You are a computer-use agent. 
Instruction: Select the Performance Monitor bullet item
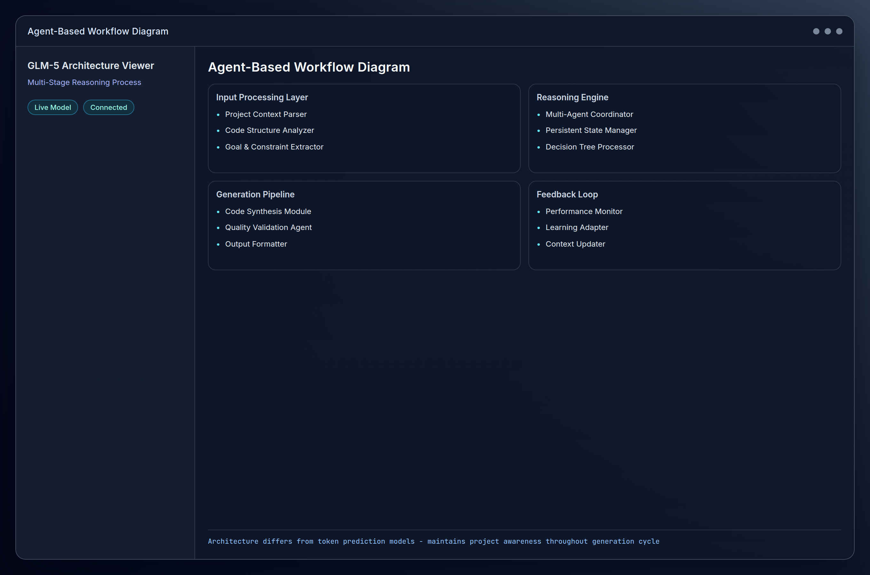tap(584, 211)
